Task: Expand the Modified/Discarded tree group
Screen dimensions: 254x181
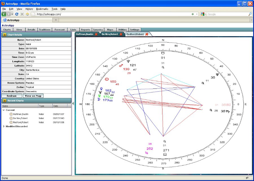Action: pyautogui.click(x=3, y=127)
